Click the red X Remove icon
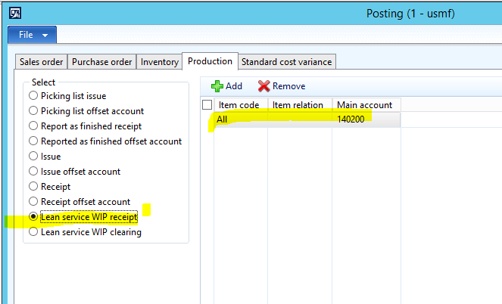 (264, 86)
